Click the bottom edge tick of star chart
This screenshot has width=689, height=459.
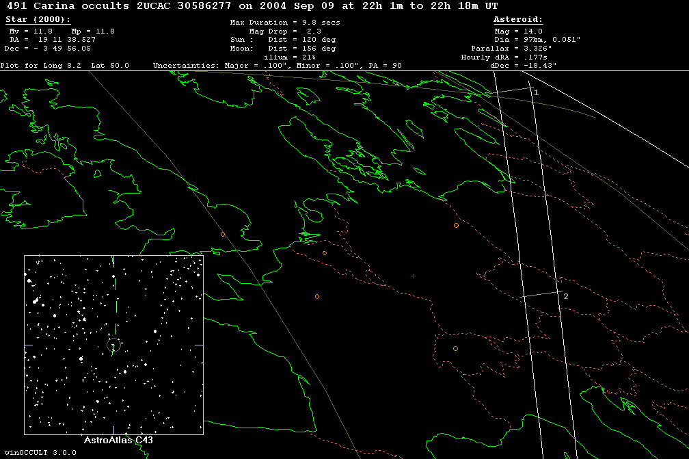coord(113,431)
